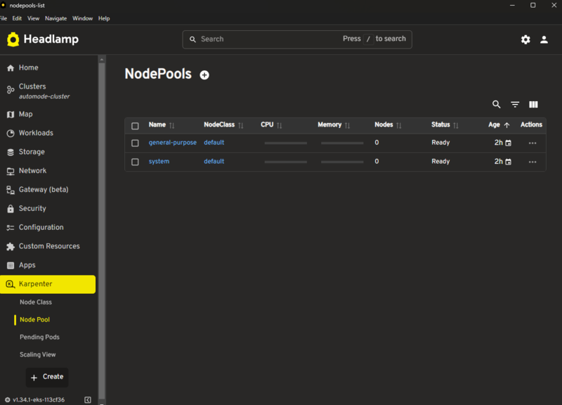
Task: Check the general-purpose row checkbox
Action: coord(135,143)
